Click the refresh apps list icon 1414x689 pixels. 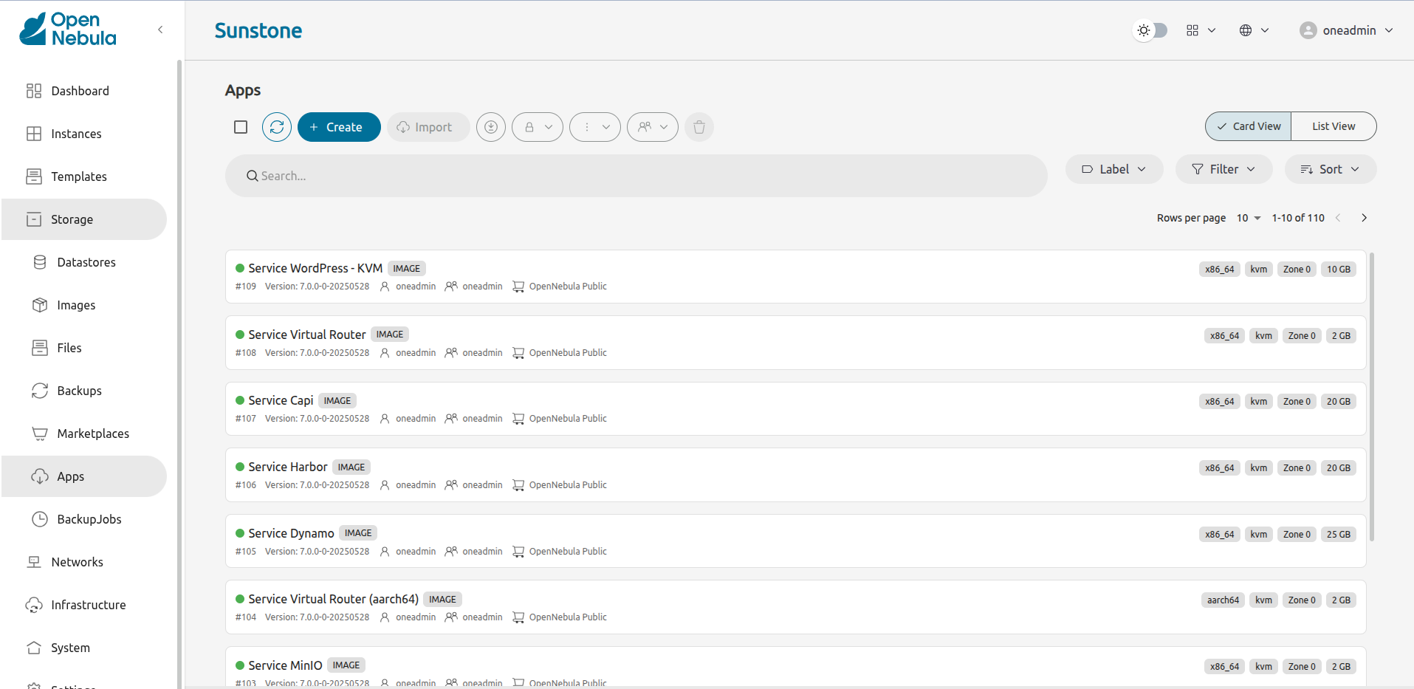coord(277,127)
